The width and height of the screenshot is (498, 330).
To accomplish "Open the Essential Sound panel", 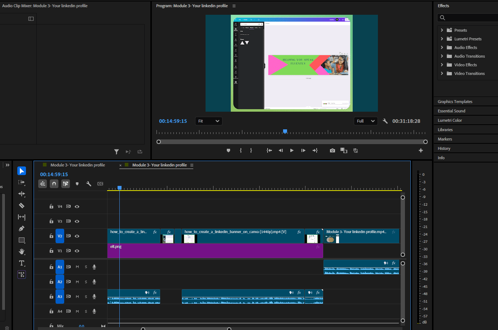I will pyautogui.click(x=451, y=111).
